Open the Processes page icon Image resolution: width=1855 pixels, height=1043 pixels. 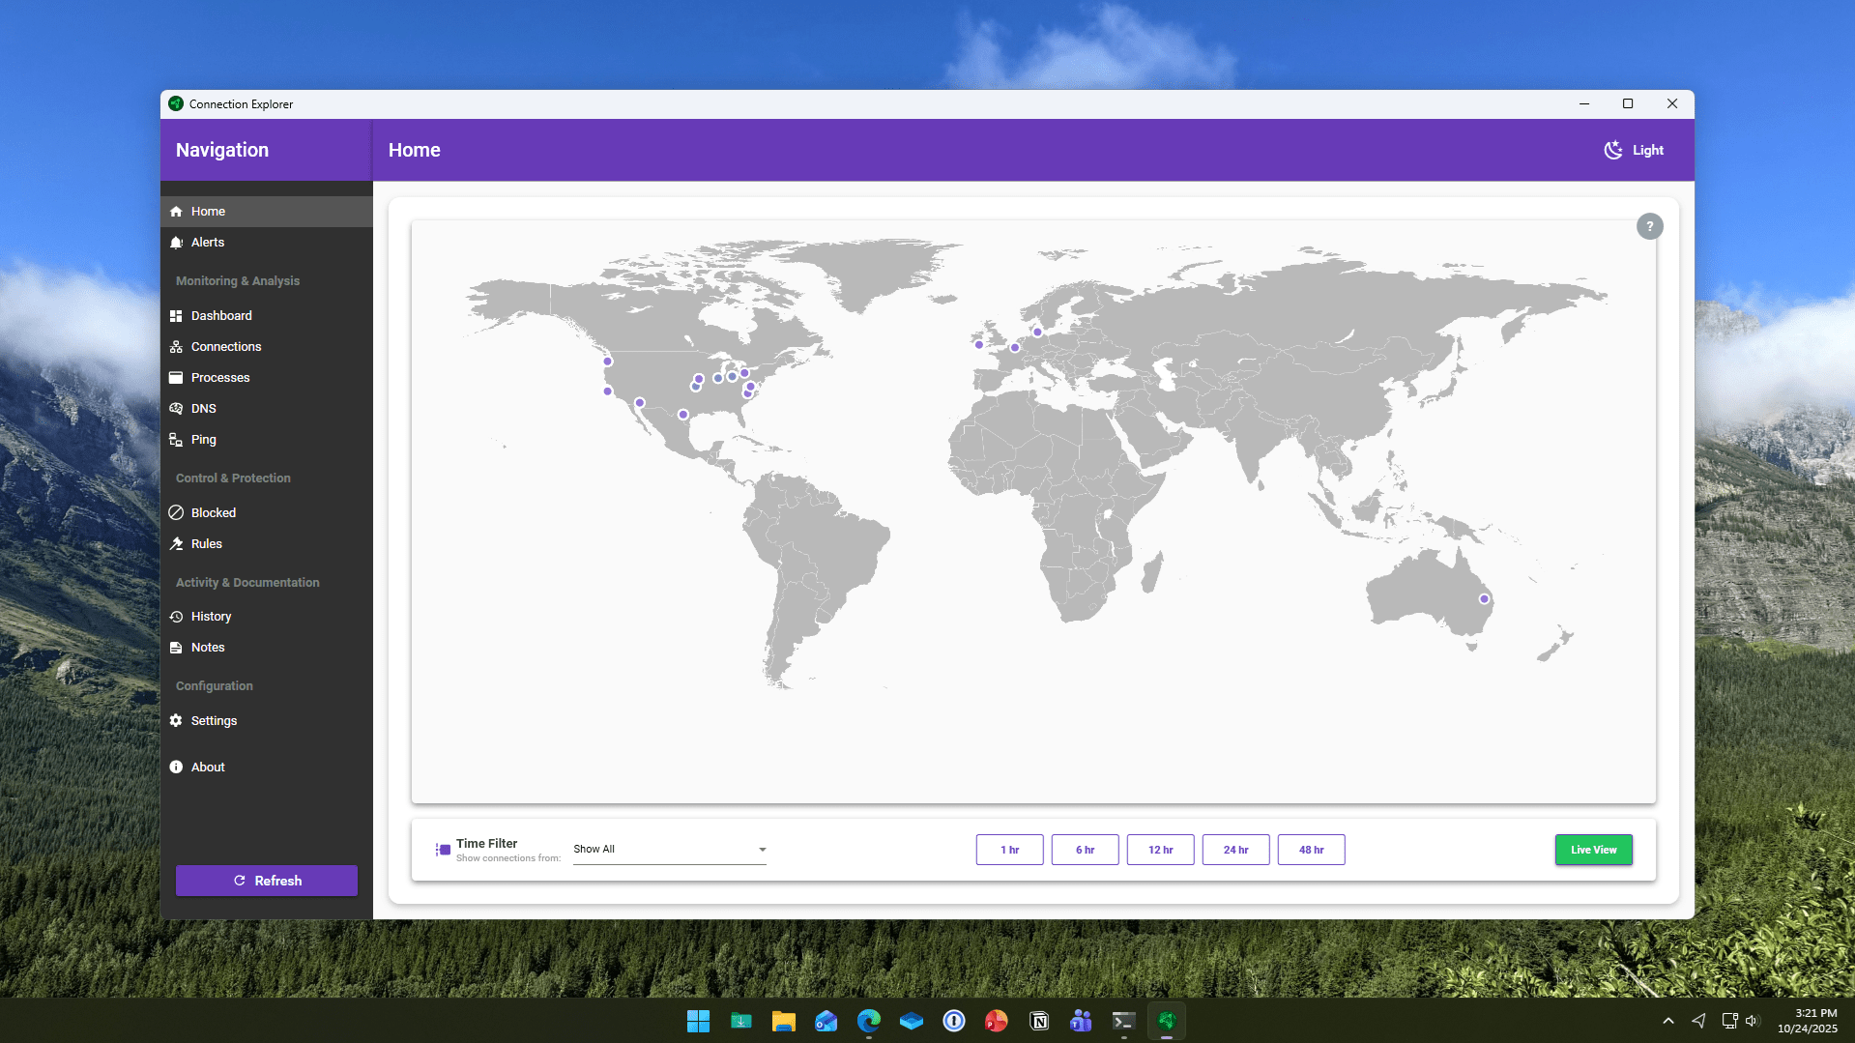pos(176,378)
